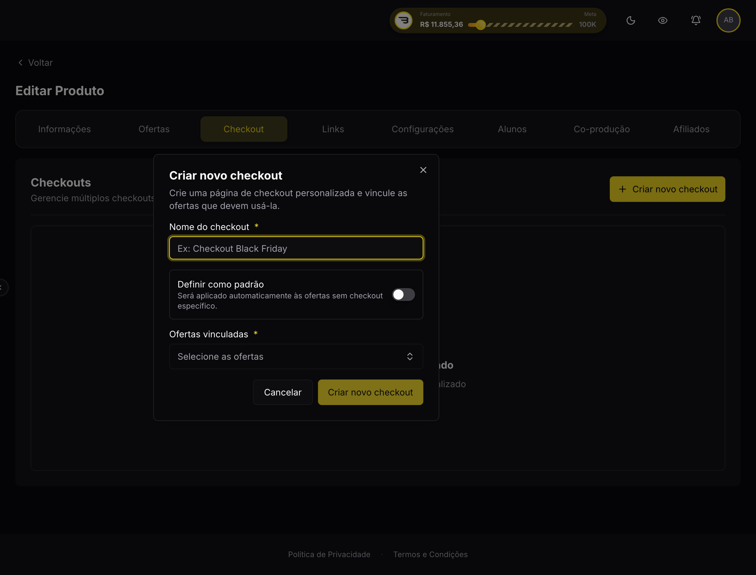This screenshot has height=575, width=756.
Task: Select the Checkout tab
Action: pos(244,129)
